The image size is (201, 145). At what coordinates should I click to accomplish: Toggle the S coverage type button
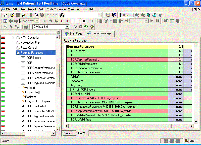pyautogui.click(x=72, y=21)
